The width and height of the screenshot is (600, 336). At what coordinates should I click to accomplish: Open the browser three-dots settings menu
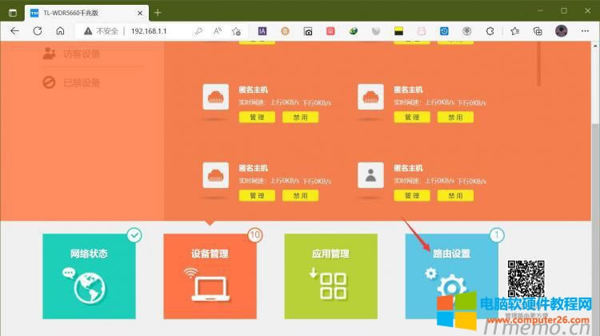[x=586, y=30]
